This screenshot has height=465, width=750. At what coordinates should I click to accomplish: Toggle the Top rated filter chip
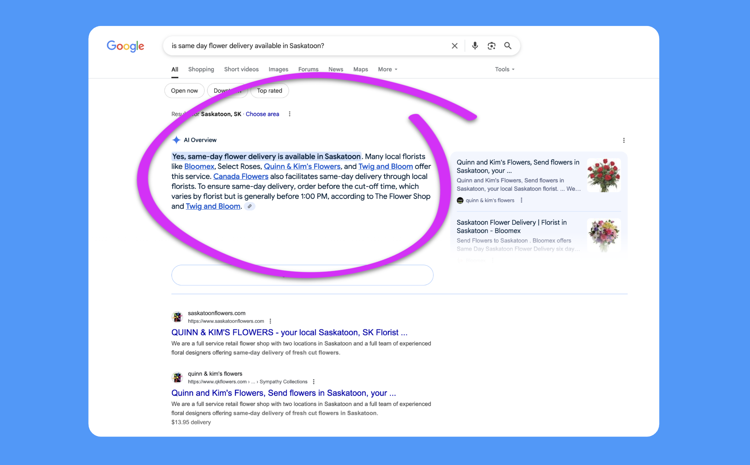coord(270,91)
